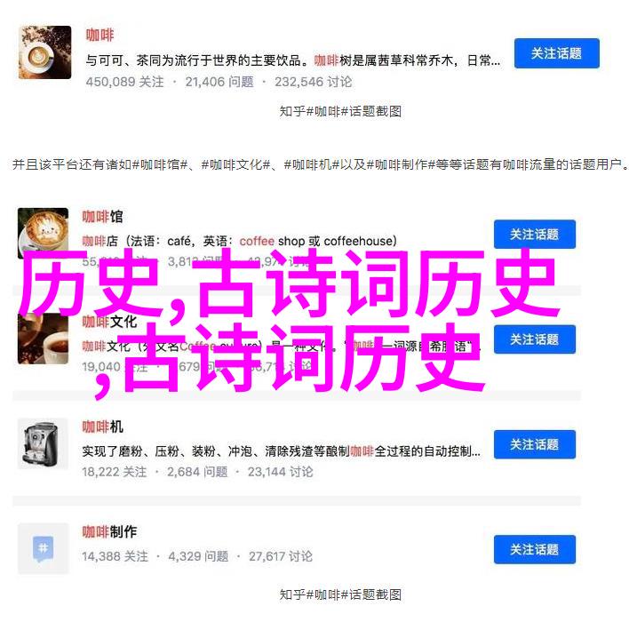
Task: Open the 咖啡制作 topic title link
Action: [109, 532]
